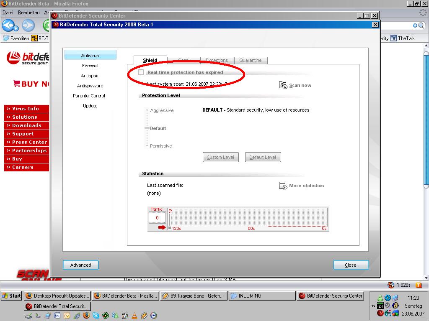Open Firefox Datei menu
The width and height of the screenshot is (429, 321).
point(8,13)
